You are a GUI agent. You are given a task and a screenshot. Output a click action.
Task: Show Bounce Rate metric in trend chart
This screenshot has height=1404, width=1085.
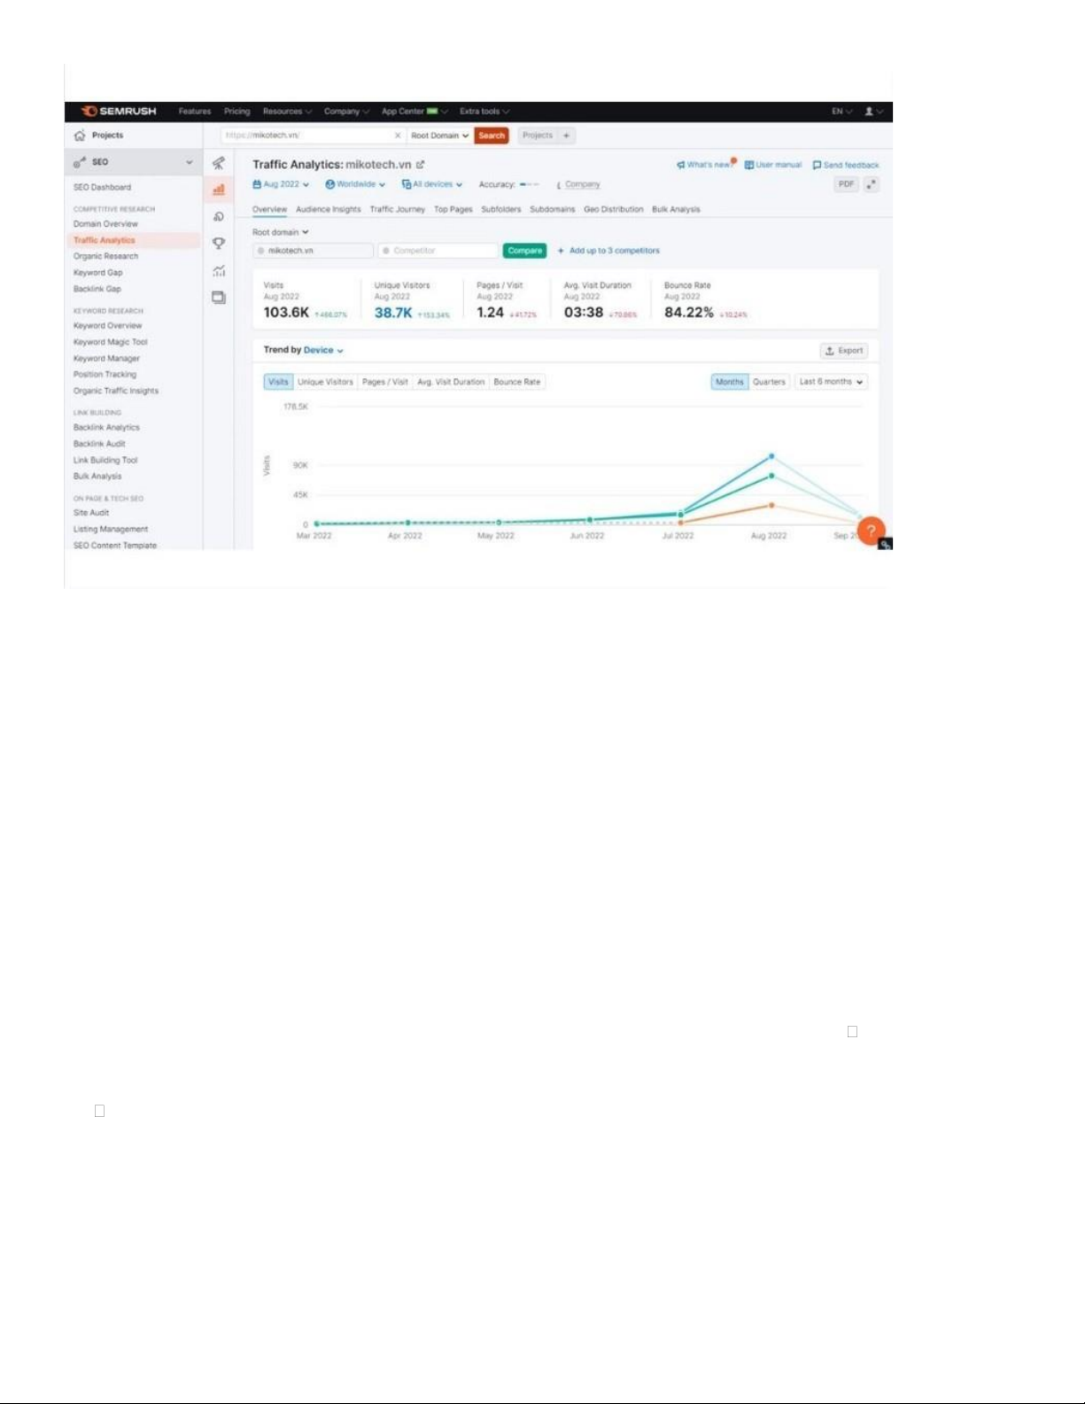click(516, 382)
